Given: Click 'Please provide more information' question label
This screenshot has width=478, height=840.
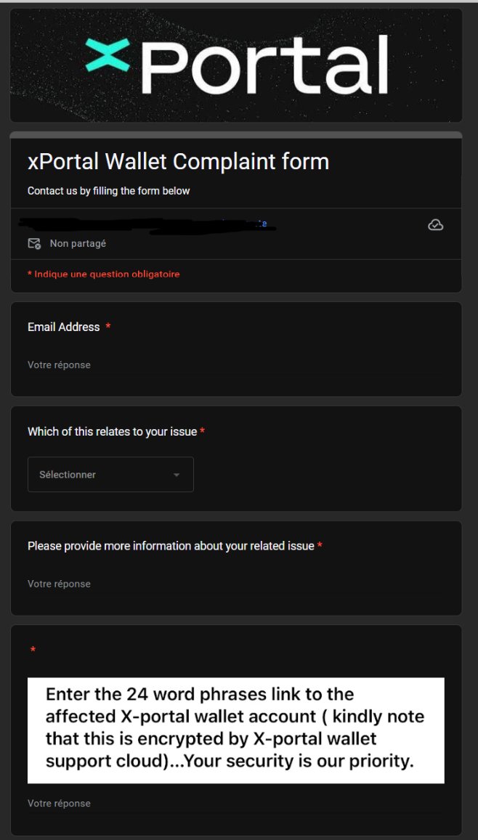Looking at the screenshot, I should point(171,546).
